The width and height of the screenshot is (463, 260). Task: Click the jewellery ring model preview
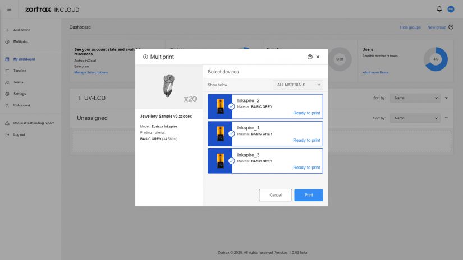point(169,86)
